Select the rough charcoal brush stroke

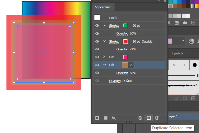(183, 86)
